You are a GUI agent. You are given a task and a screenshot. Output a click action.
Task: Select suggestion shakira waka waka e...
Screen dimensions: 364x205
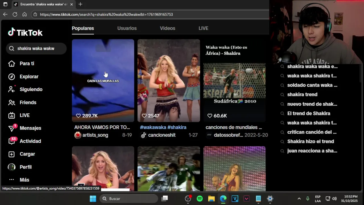pos(312,66)
